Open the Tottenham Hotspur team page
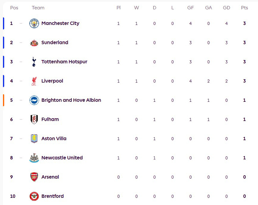Screen dimensions: 258x205 click(64, 62)
